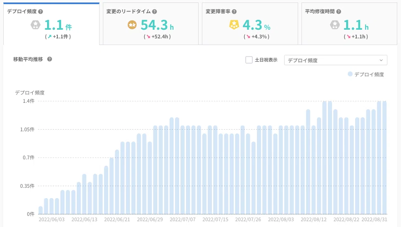The height and width of the screenshot is (227, 401).
Task: Click the 2022/08/22 date label
Action: coord(346,219)
